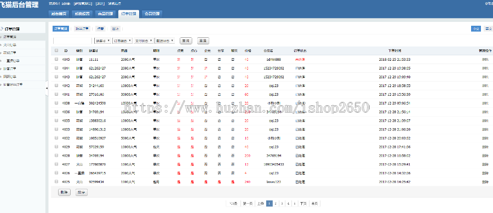Delete order 4026 via its row link
The width and height of the screenshot is (493, 213).
pos(485,173)
